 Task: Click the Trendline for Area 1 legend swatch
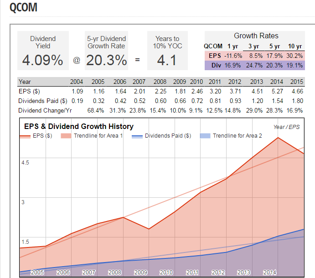pyautogui.click(x=66, y=136)
